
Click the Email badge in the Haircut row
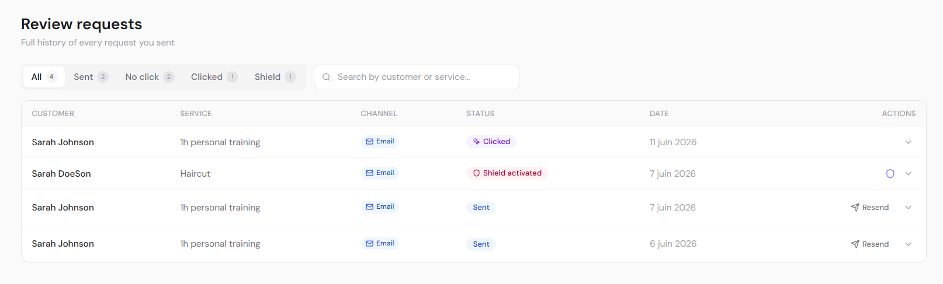pyautogui.click(x=380, y=173)
